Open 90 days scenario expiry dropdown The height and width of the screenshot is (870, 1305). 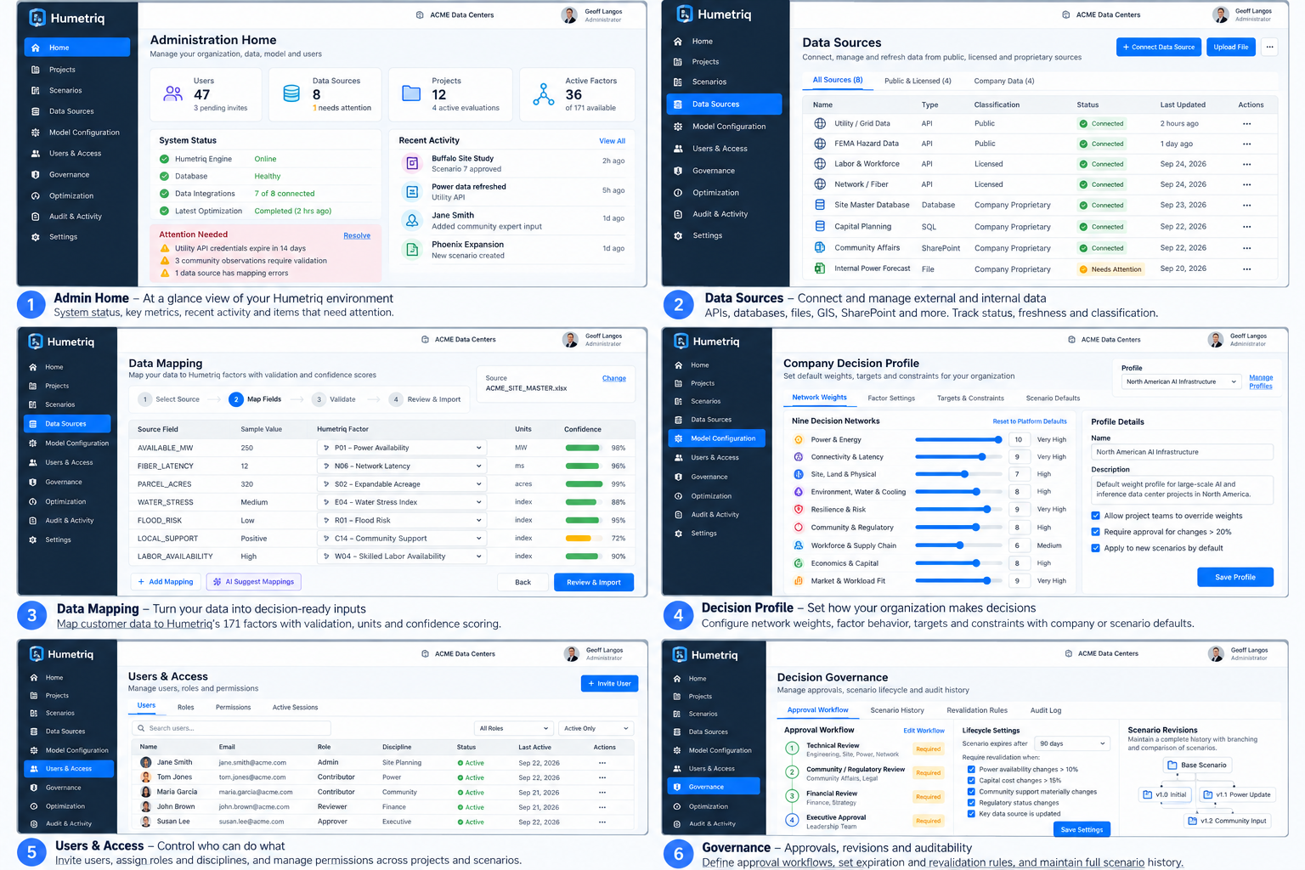[x=1073, y=743]
